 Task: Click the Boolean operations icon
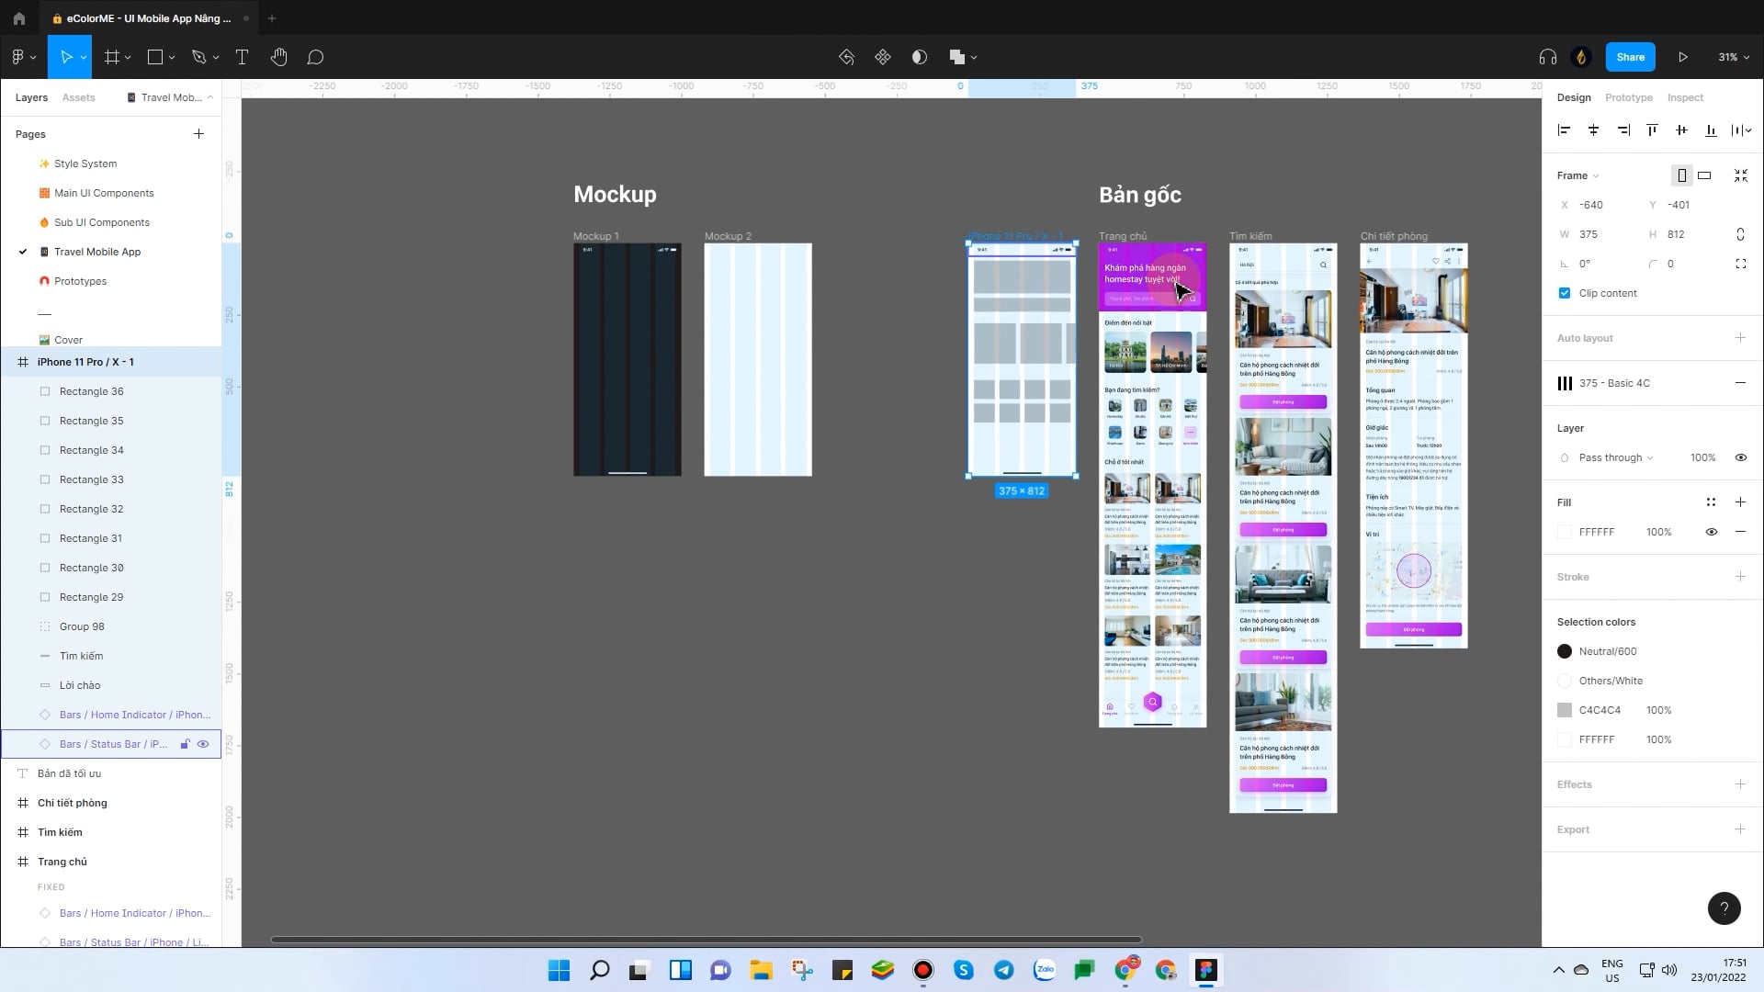pyautogui.click(x=957, y=57)
